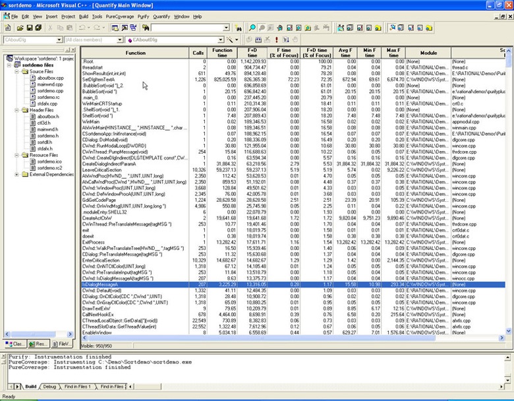This screenshot has height=401, width=514.
Task: Click the Build icon in the mini build bar
Action: (258, 40)
